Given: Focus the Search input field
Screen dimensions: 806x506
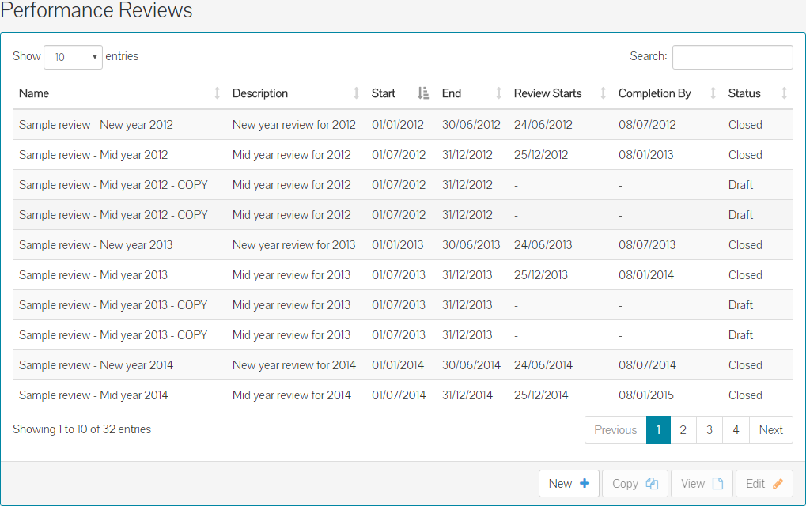Looking at the screenshot, I should point(732,57).
